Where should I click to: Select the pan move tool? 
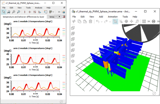point(131,21)
